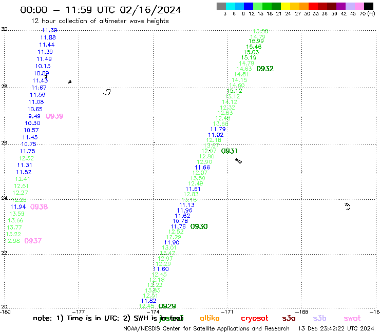The height and width of the screenshot is (333, 380).
Task: Click the wave height value '11.08'
Action: [36, 102]
